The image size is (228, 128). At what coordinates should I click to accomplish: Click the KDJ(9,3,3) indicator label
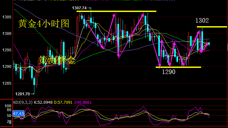[23, 102]
